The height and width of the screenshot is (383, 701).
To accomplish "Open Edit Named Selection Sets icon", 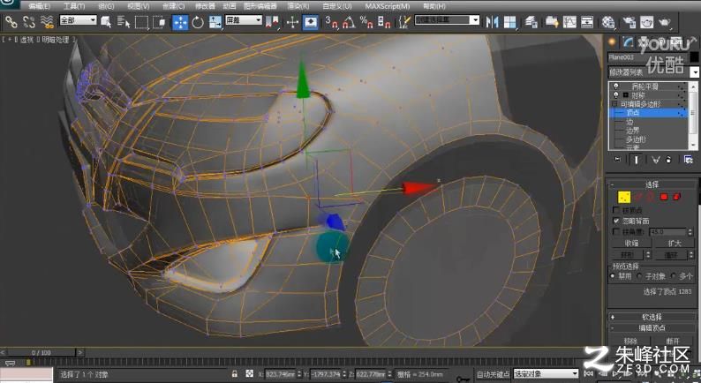I will (405, 22).
